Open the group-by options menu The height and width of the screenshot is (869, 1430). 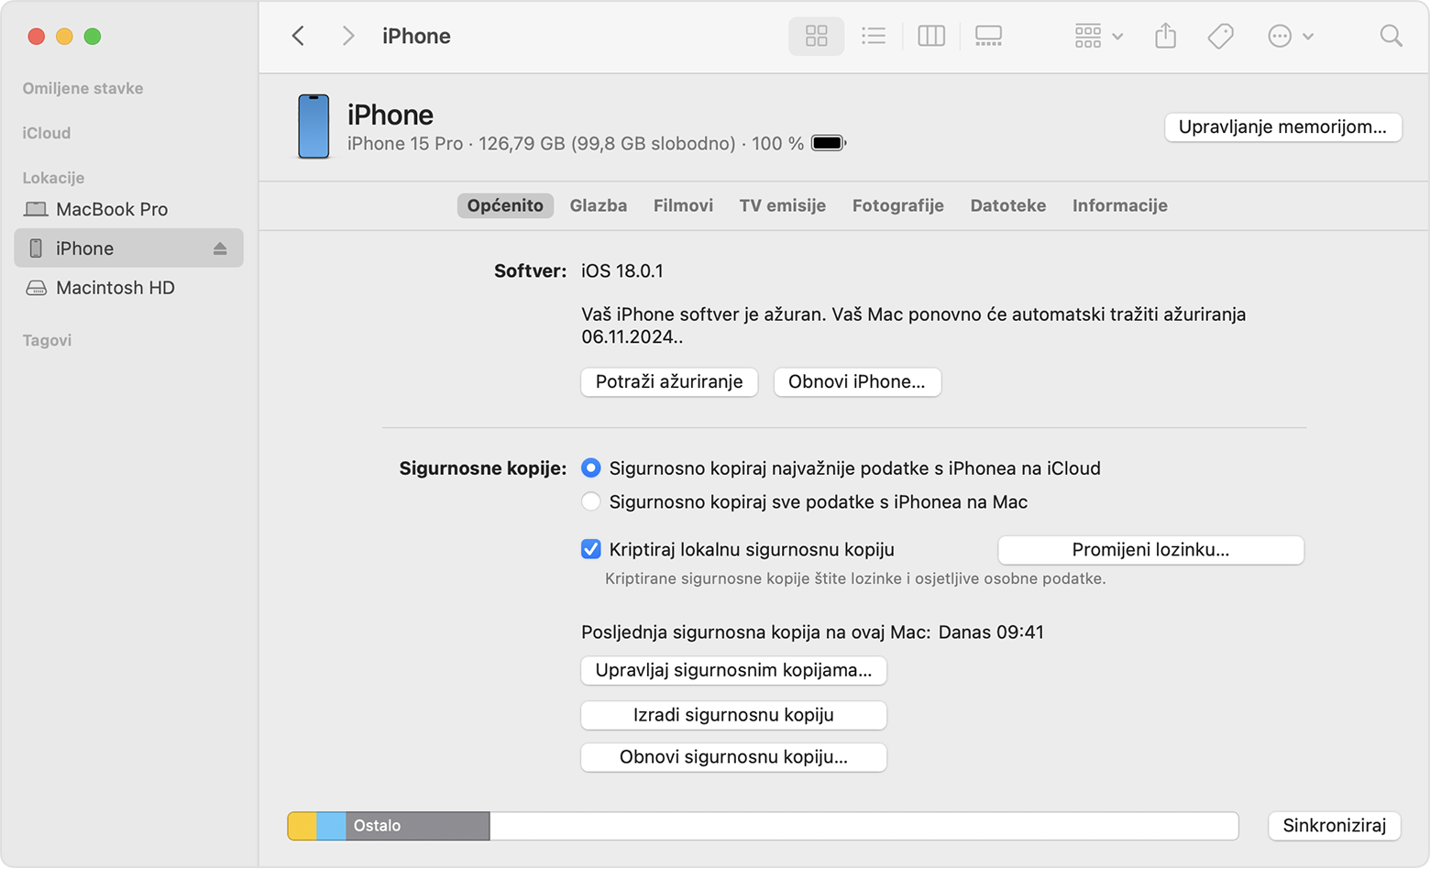click(x=1098, y=36)
